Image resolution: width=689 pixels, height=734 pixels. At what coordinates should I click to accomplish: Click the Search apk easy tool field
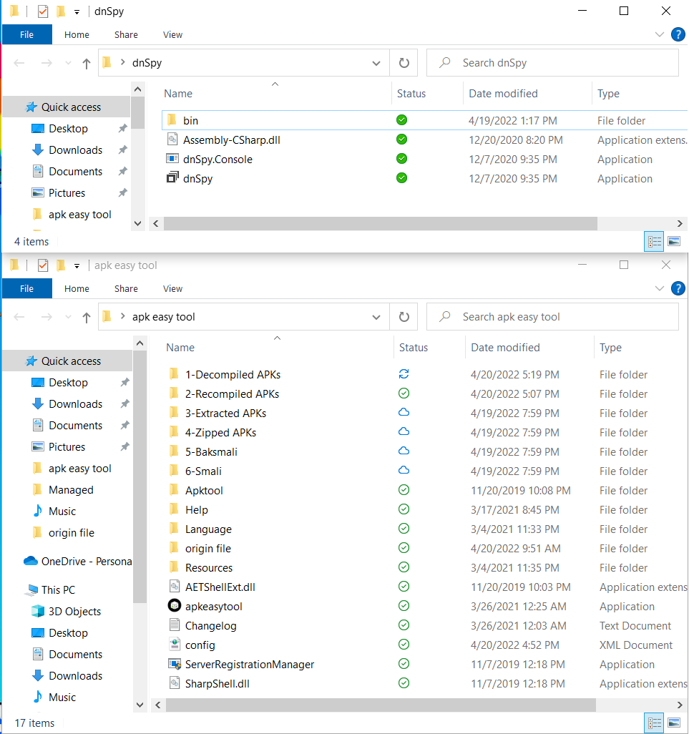click(552, 317)
